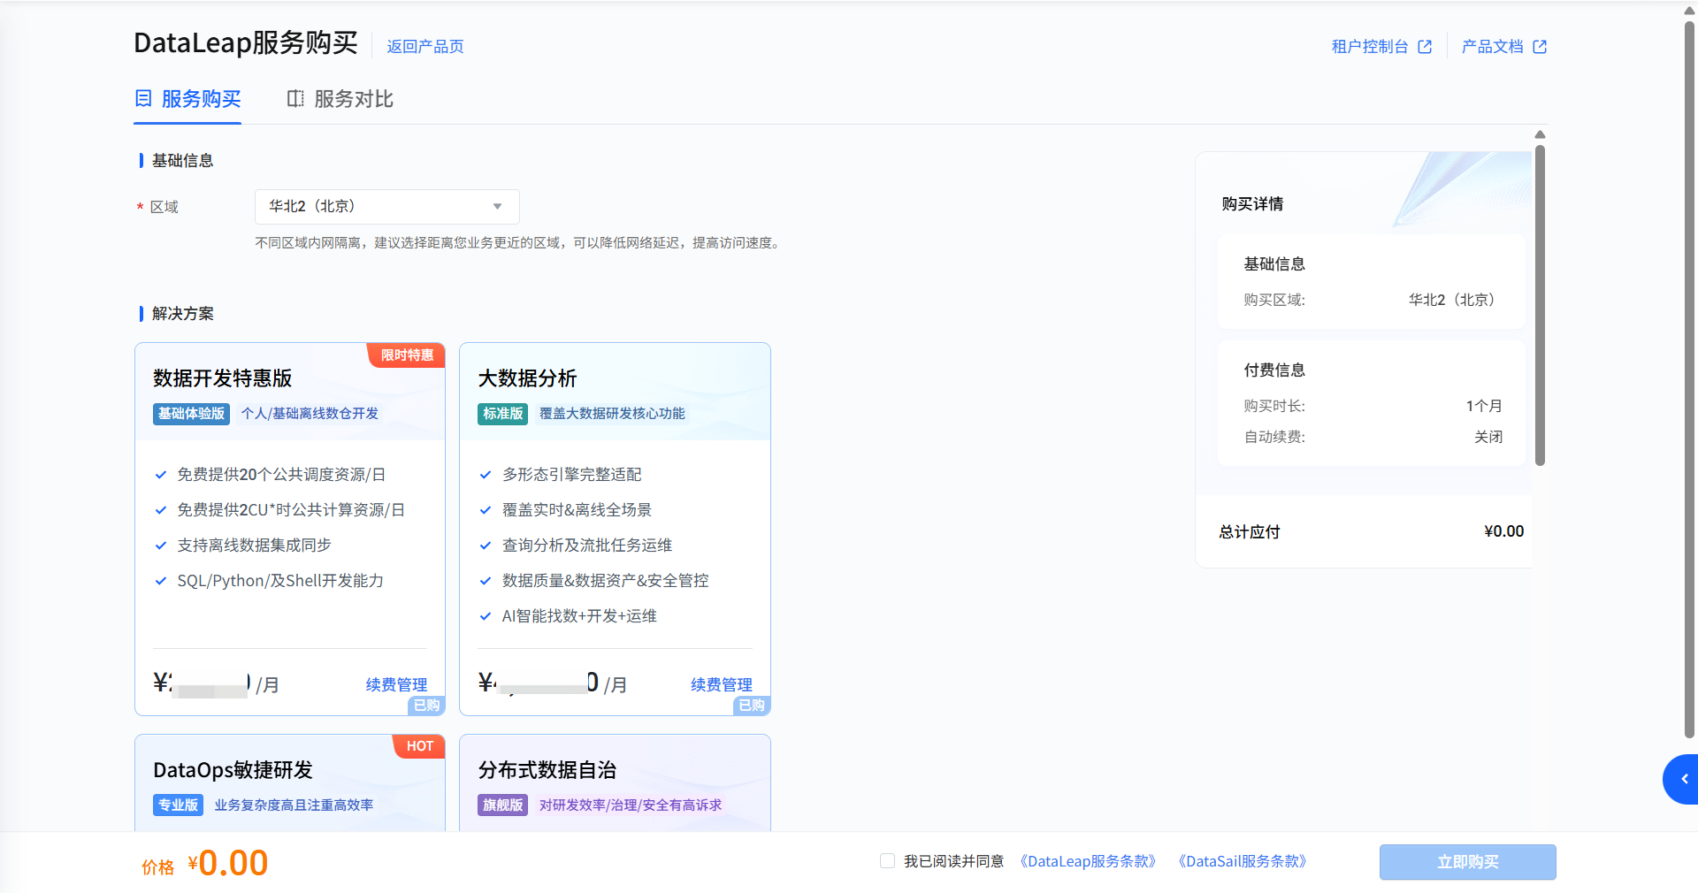Viewport: 1698px width, 893px height.
Task: Click the purchase details panel scrollbar
Action: [x=1540, y=305]
